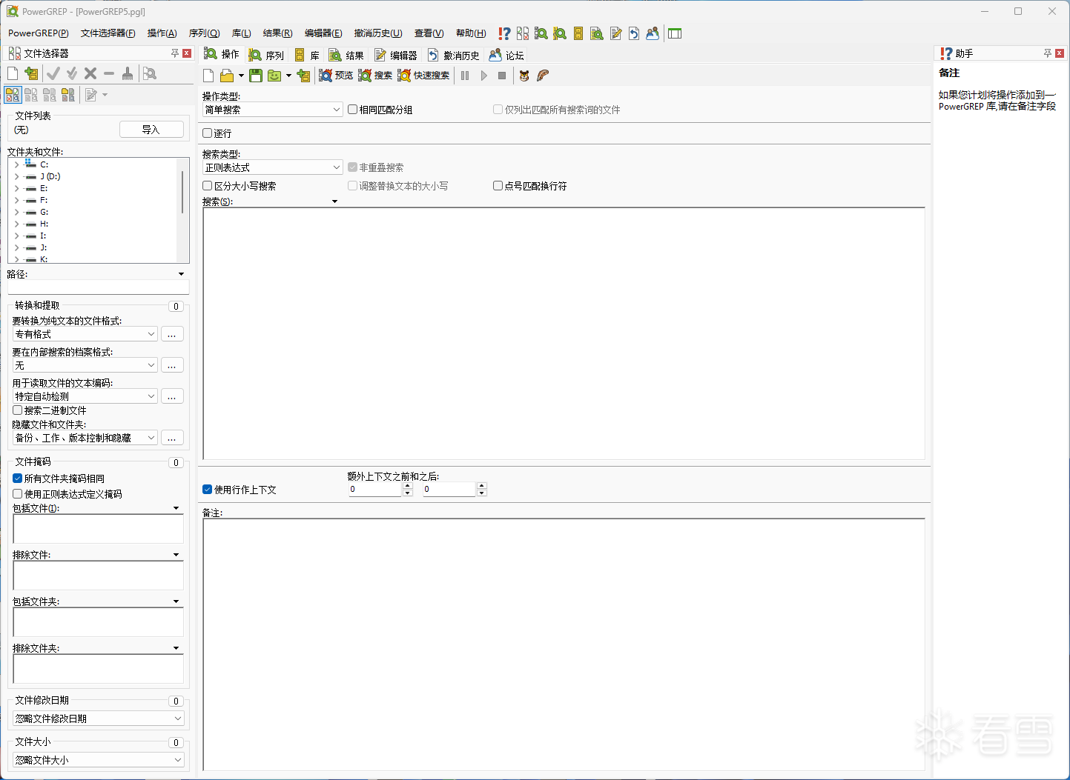The height and width of the screenshot is (780, 1070).
Task: Click the folder tree vertical scrollbar
Action: point(182,193)
